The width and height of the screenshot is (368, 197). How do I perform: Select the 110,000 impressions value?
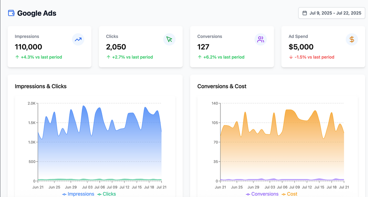click(x=28, y=47)
